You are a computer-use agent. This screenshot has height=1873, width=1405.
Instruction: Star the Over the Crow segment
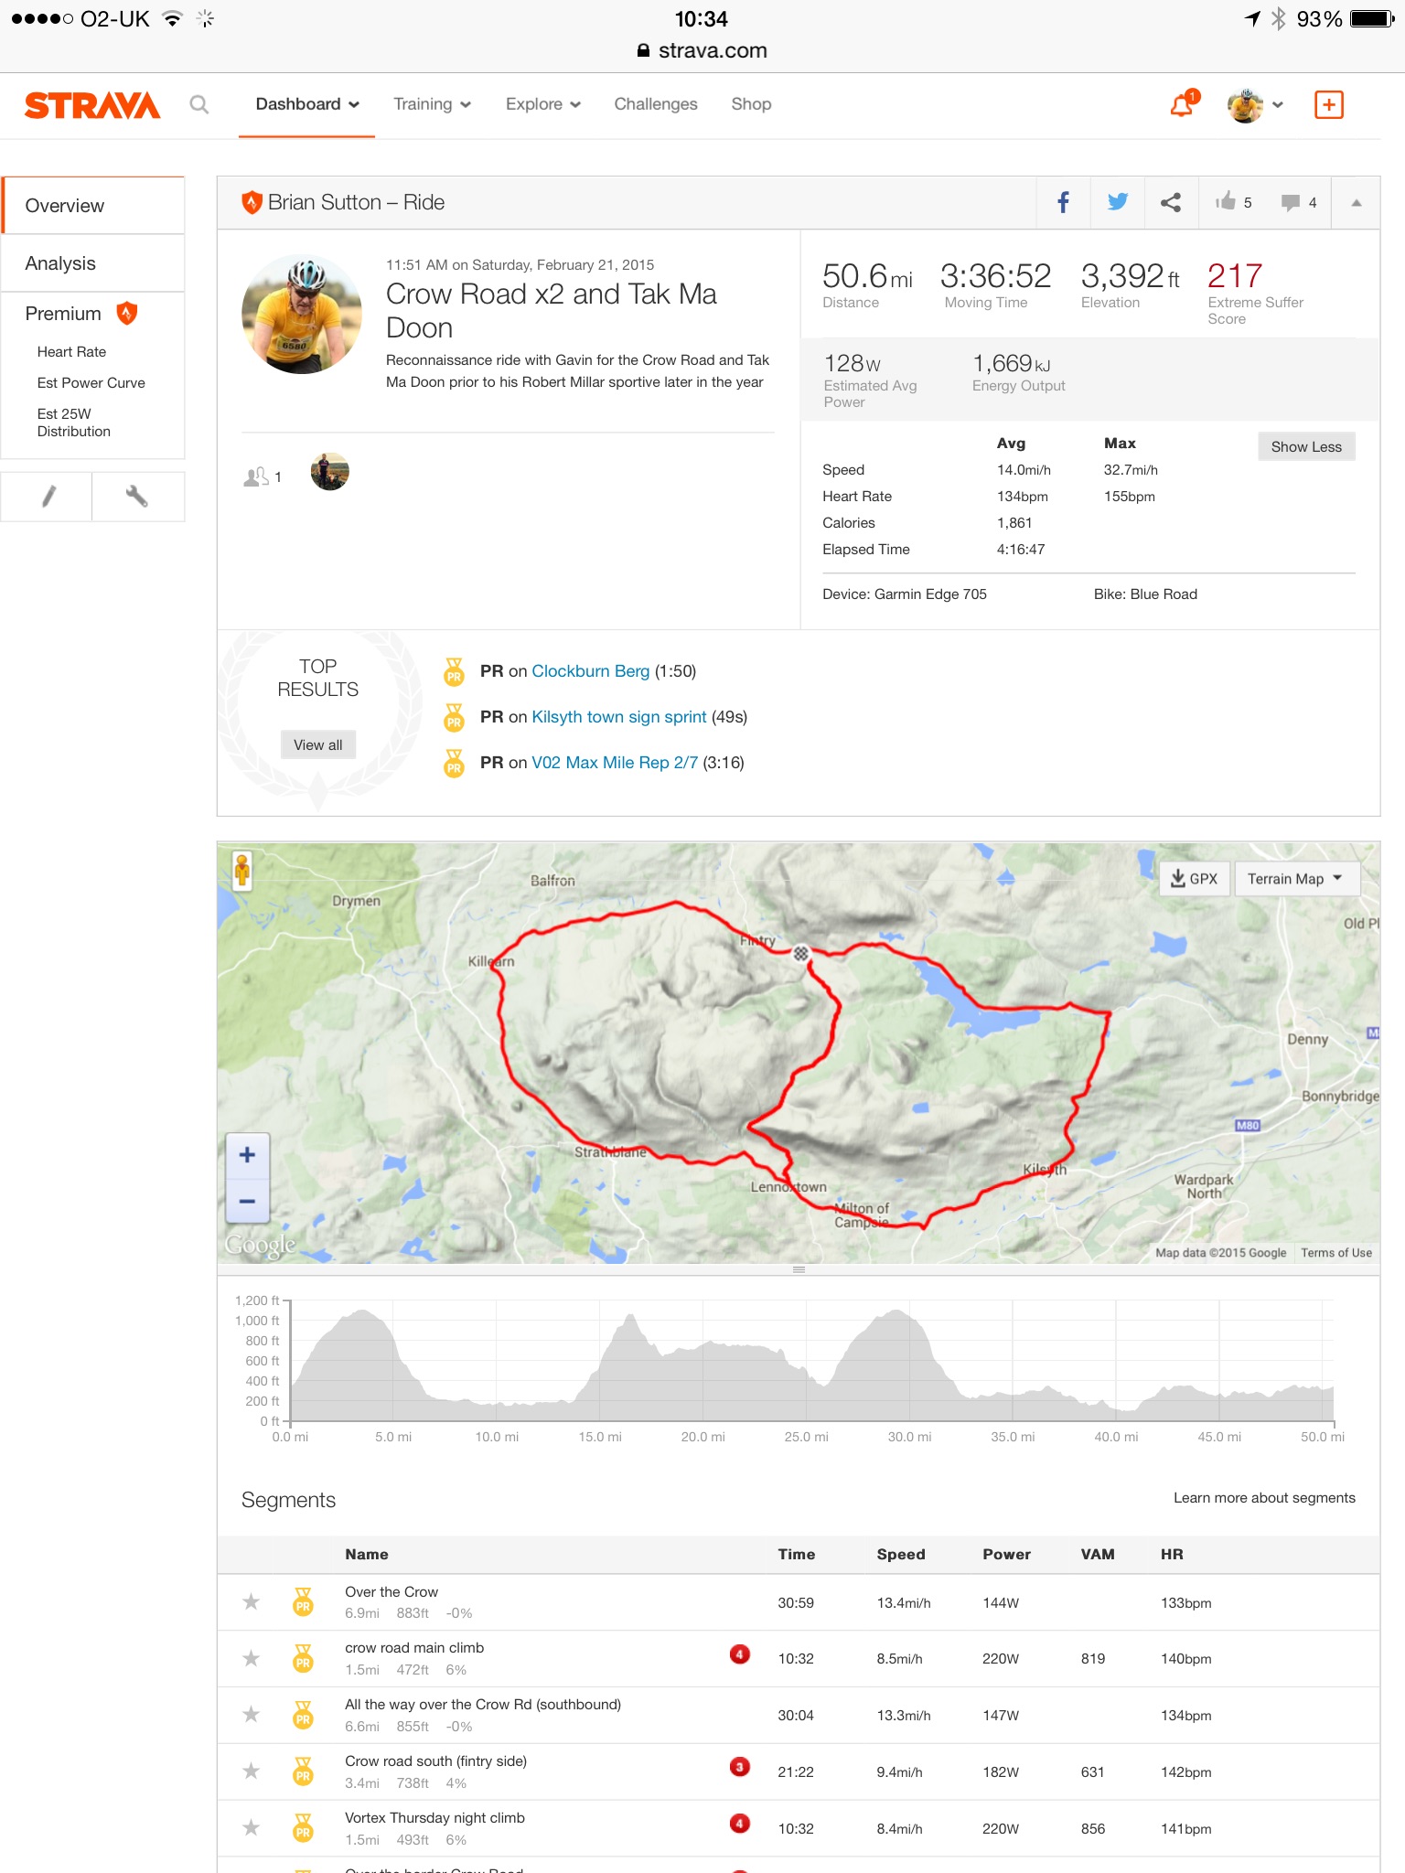point(251,1601)
